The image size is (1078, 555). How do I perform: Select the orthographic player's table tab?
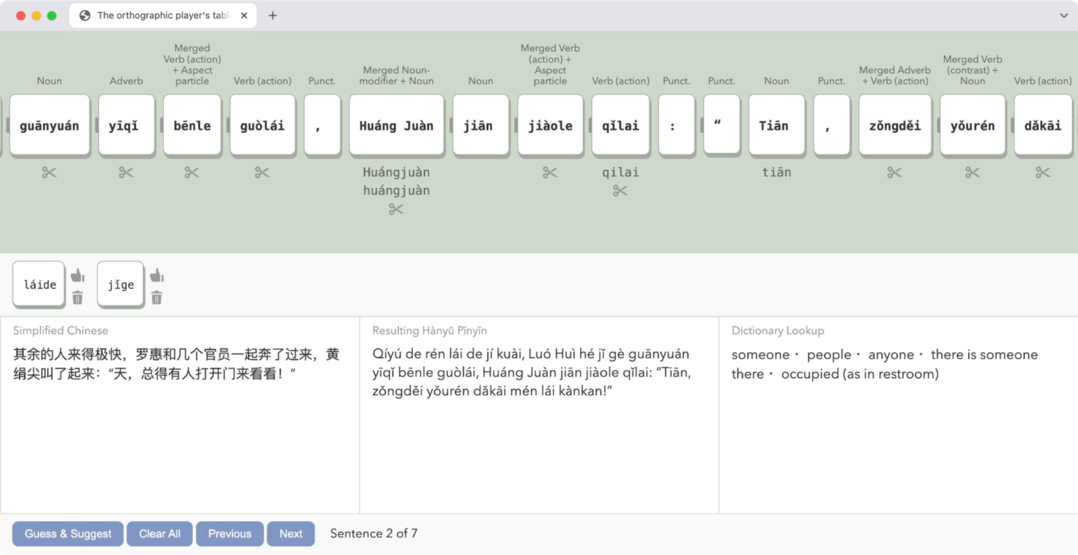click(163, 16)
